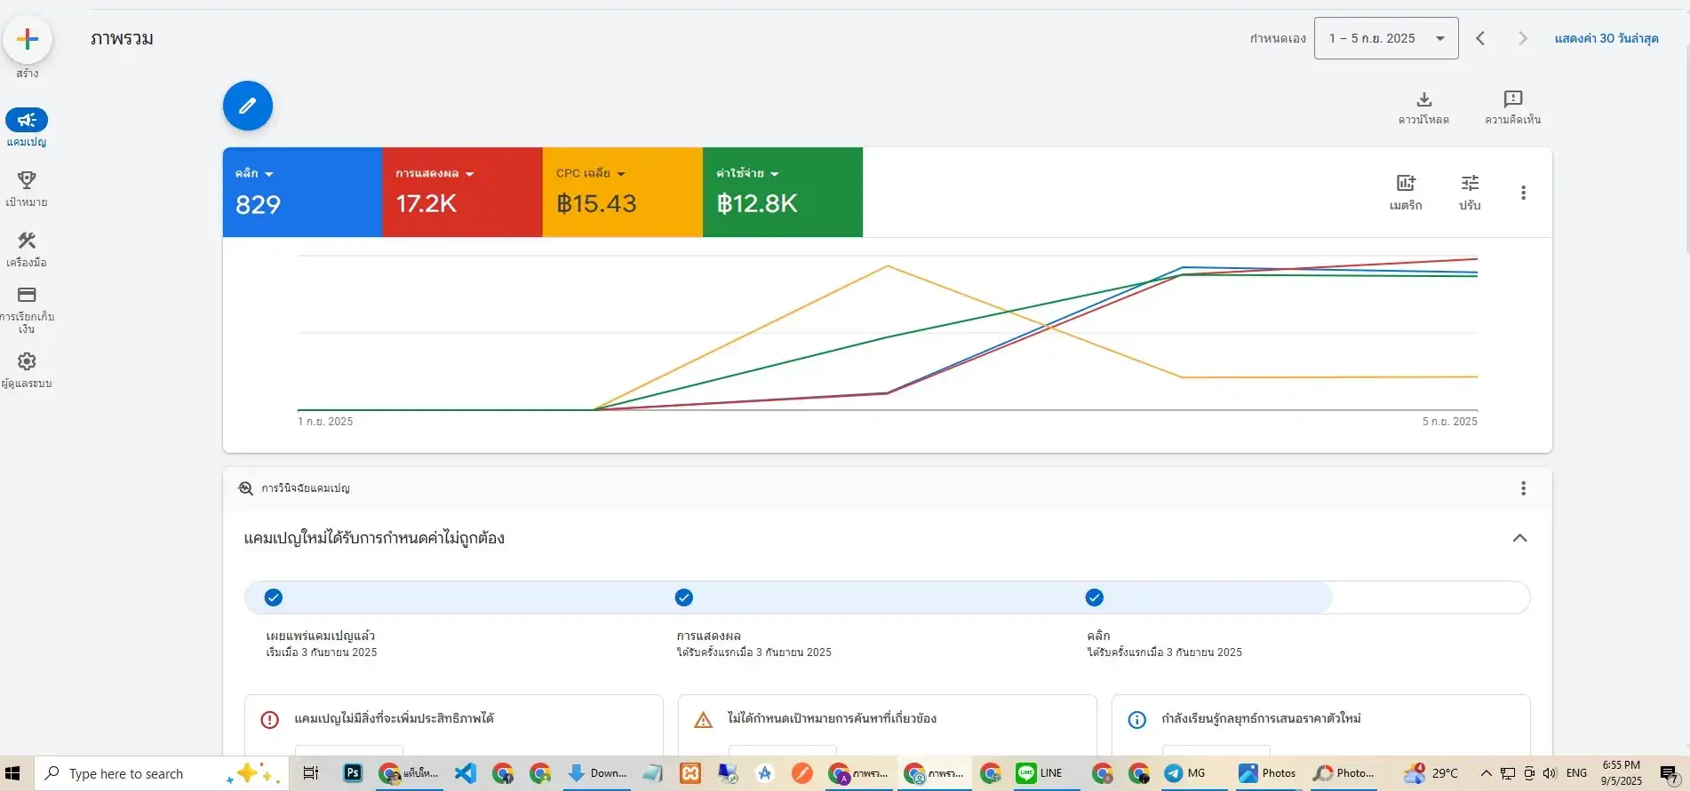Viewport: 1690px width, 791px height.
Task: Click the Show last 30 days link
Action: click(x=1606, y=38)
